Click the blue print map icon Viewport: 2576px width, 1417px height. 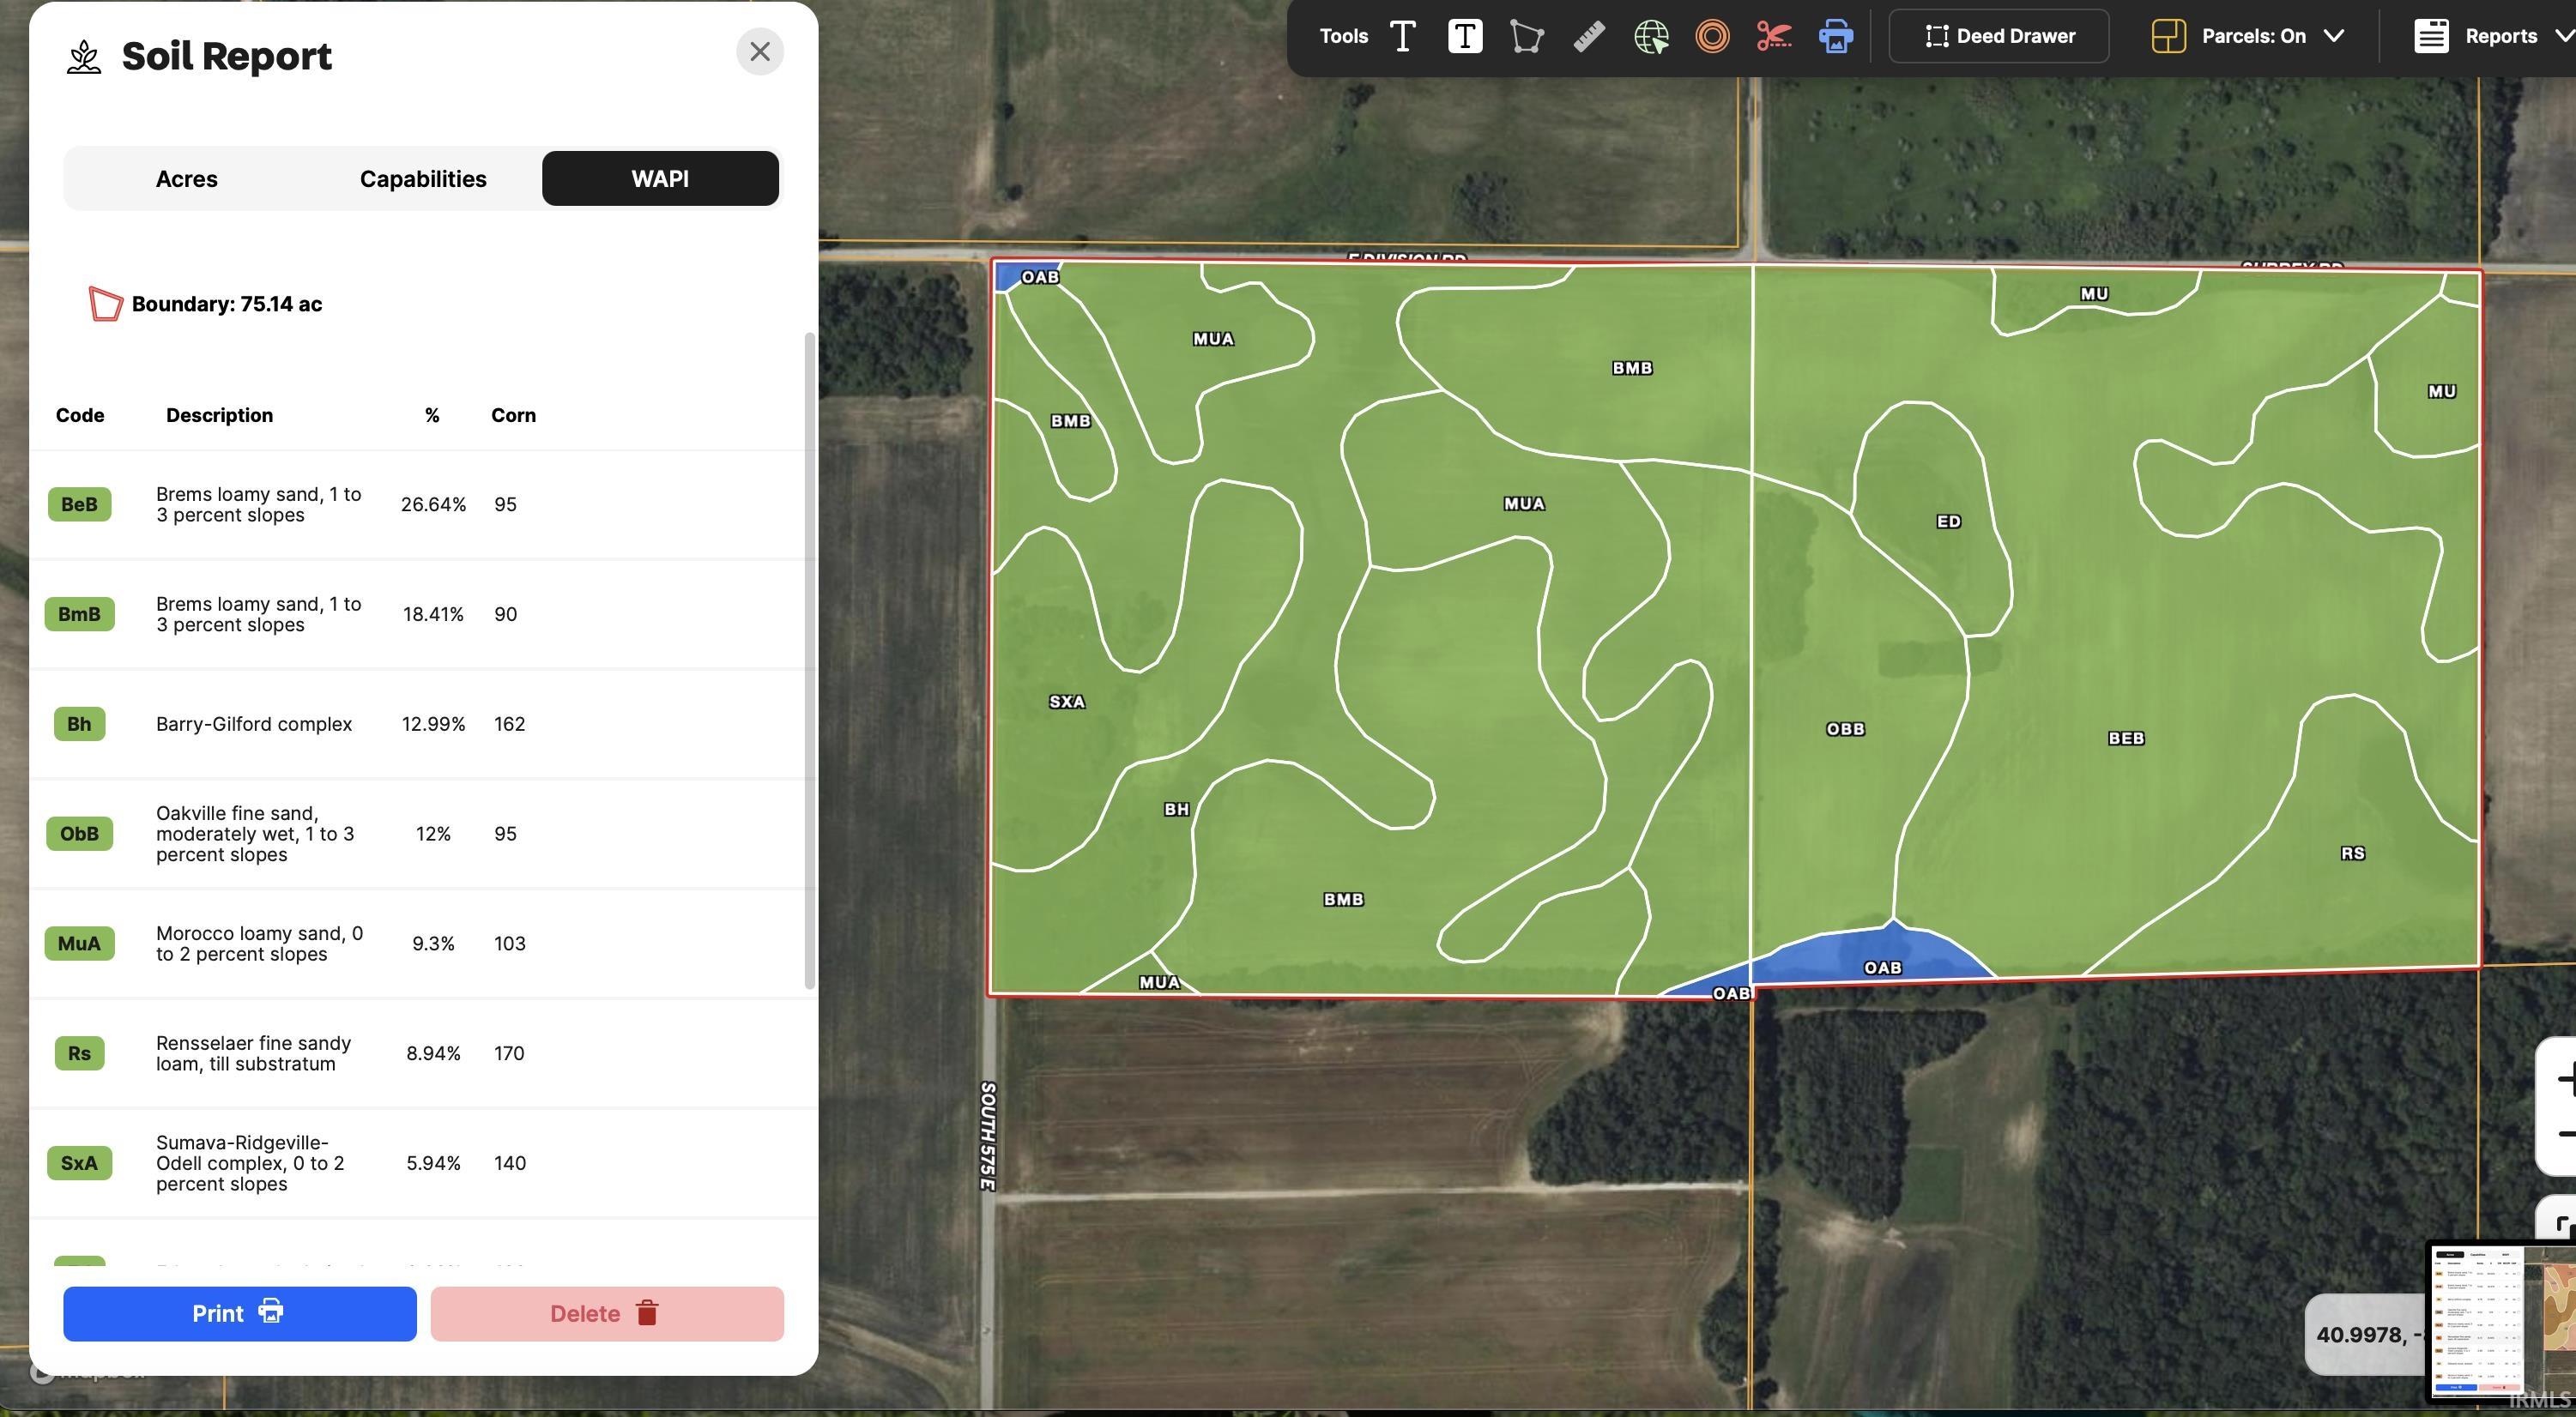[x=1835, y=37]
